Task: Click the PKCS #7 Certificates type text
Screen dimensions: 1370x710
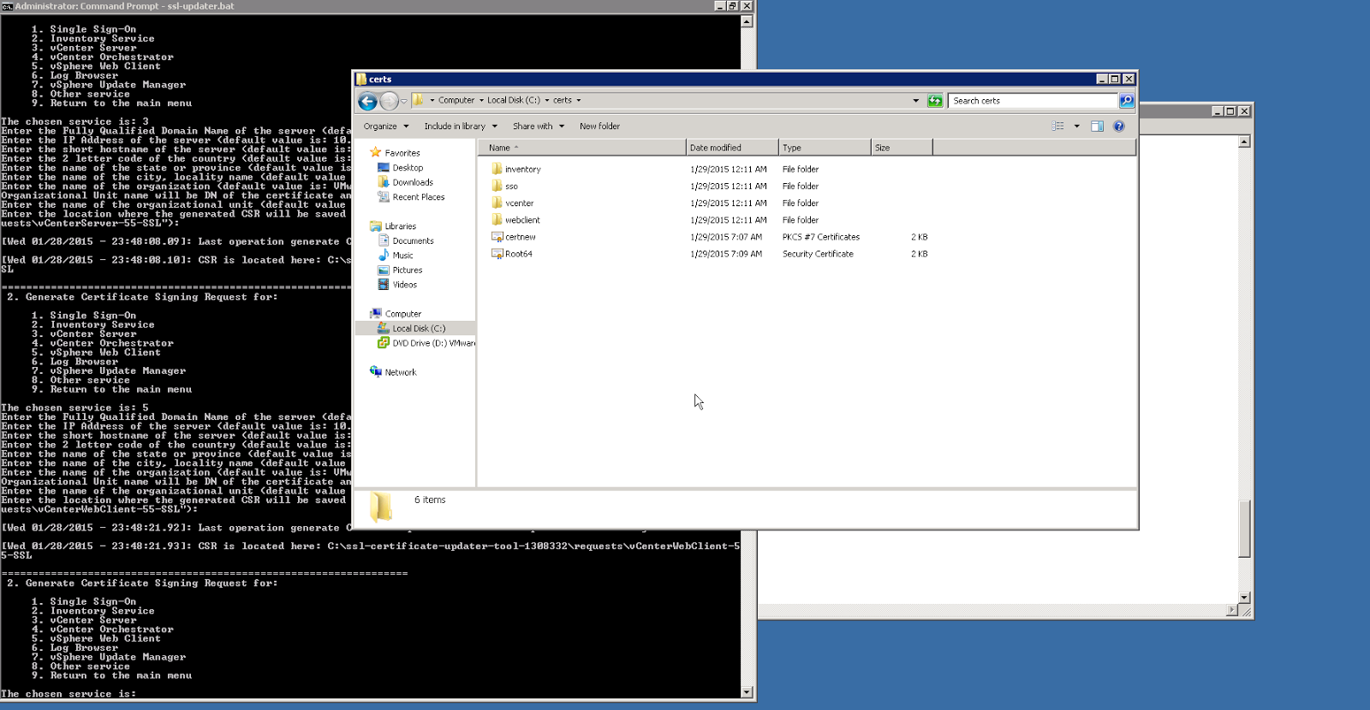Action: (821, 237)
